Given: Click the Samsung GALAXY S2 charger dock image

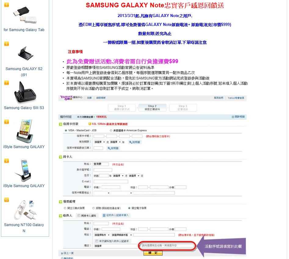Looking at the screenshot, I should point(25,54).
